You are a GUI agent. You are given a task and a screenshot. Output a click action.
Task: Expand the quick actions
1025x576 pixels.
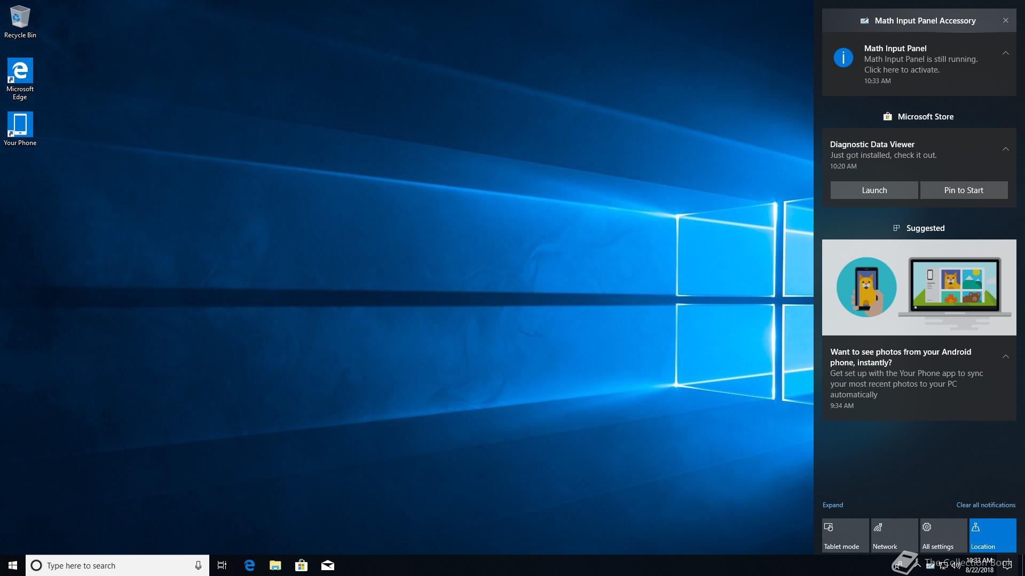833,505
